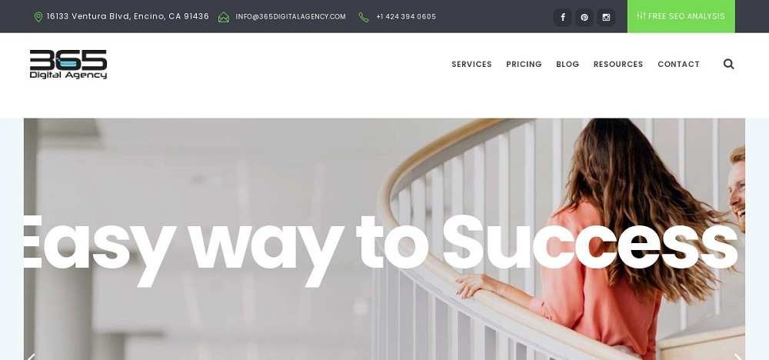The width and height of the screenshot is (769, 360).
Task: Open the Instagram social icon
Action: (606, 17)
